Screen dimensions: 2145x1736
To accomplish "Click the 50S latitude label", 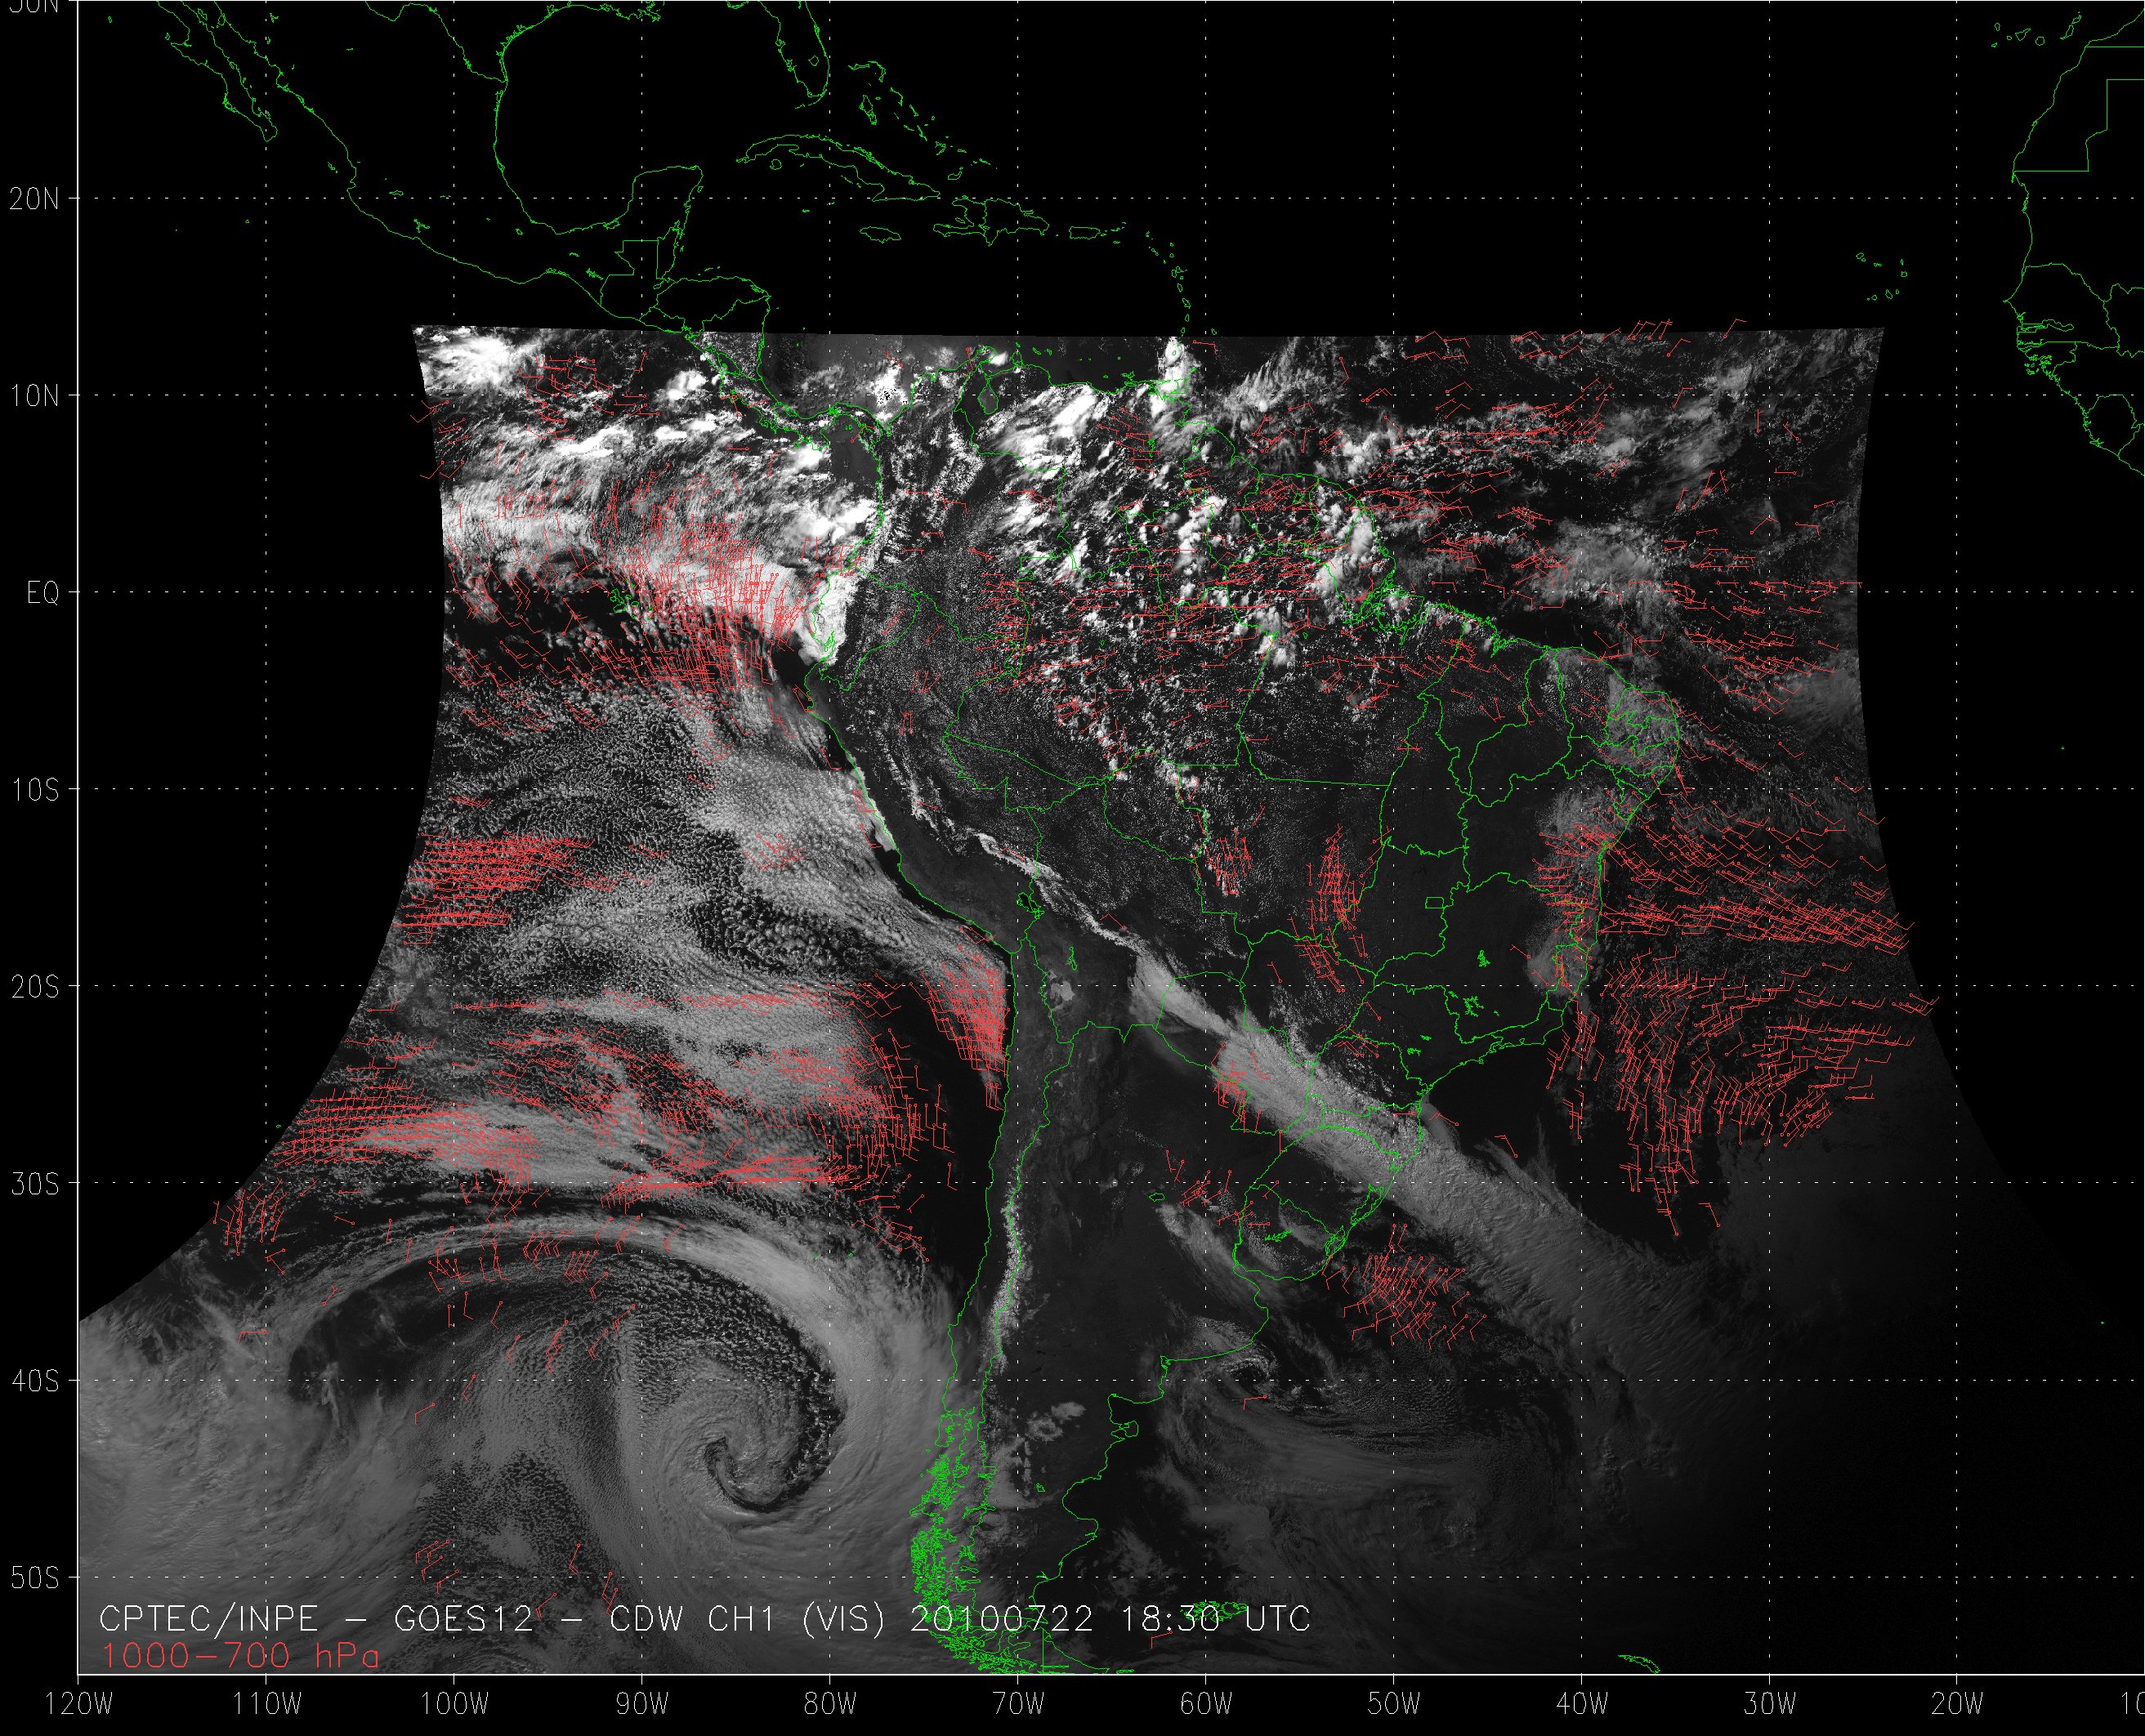I will [34, 1578].
